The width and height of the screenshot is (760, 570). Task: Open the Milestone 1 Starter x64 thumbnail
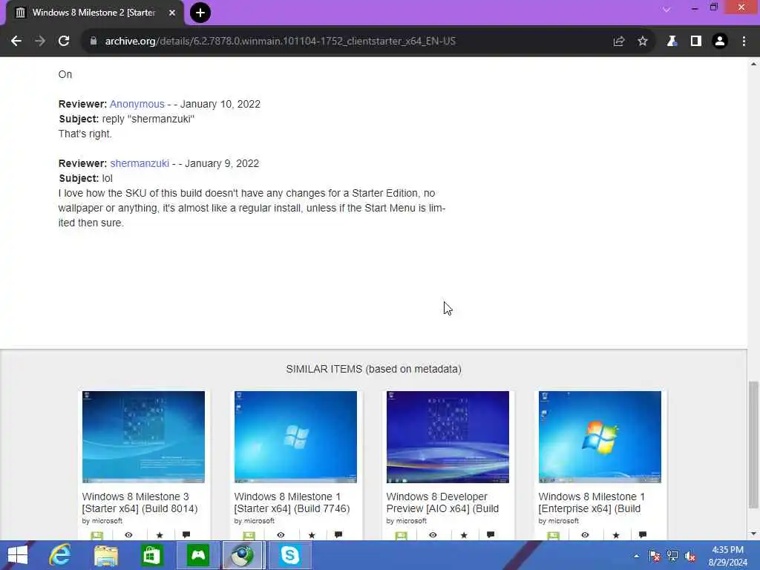295,436
